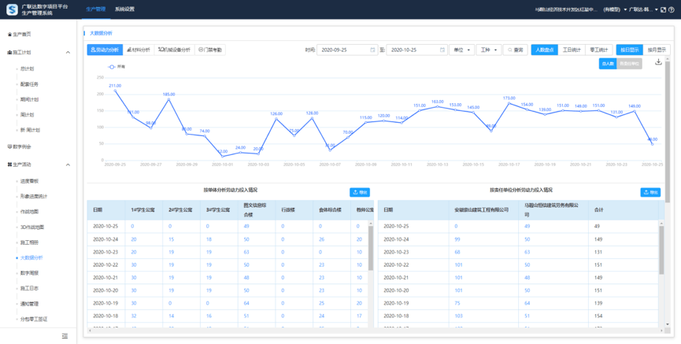Open 3D作战地图 in sidebar
Image resolution: width=681 pixels, height=344 pixels.
32,227
